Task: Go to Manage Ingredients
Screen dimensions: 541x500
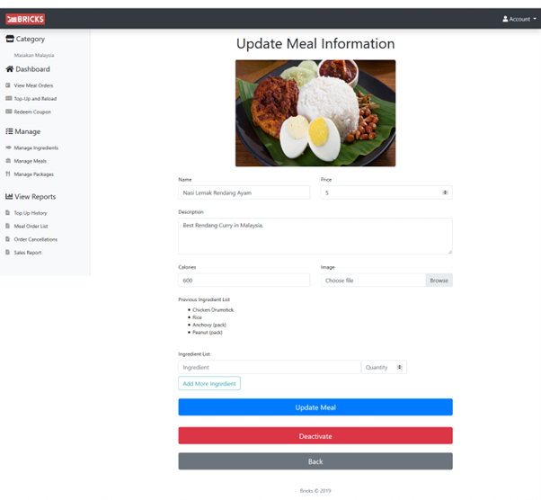Action: pyautogui.click(x=36, y=147)
